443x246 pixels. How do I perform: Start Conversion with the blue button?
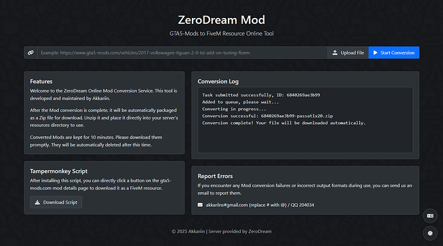point(394,53)
